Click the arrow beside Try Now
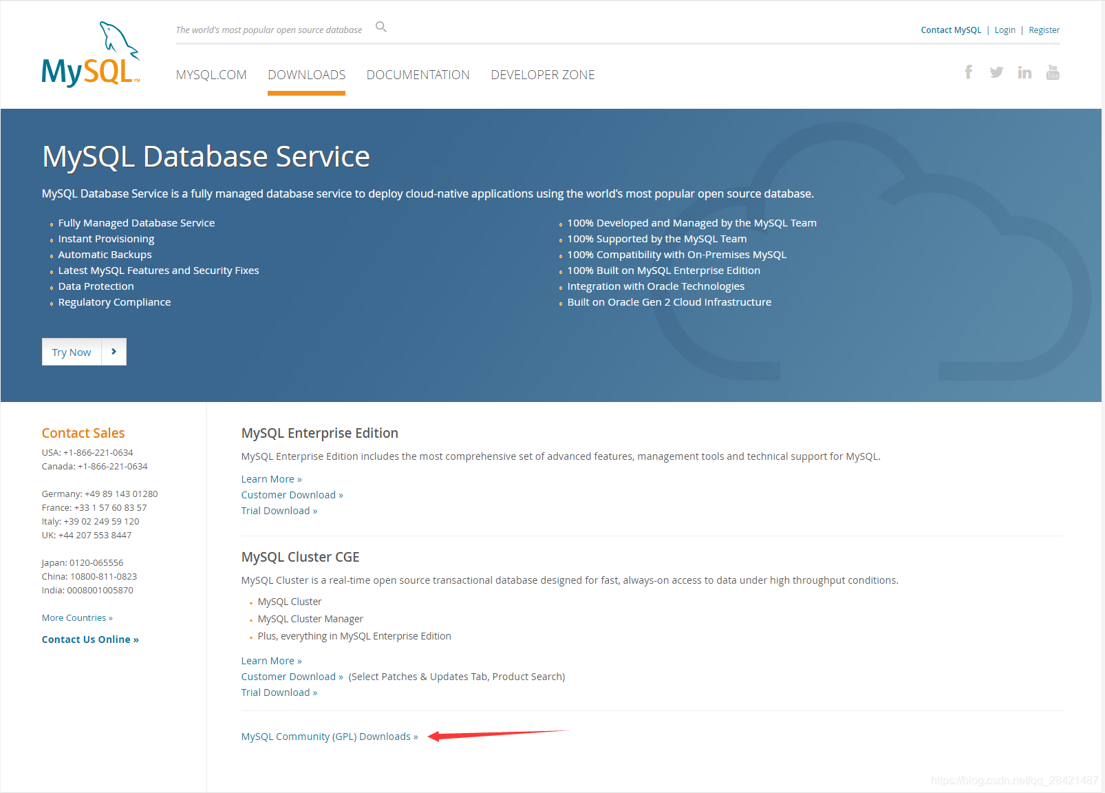Image resolution: width=1105 pixels, height=793 pixels. 114,352
